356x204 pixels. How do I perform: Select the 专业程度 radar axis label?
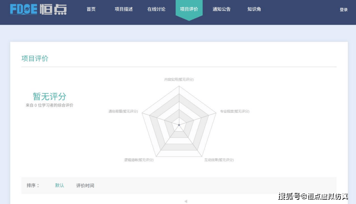pos(235,111)
